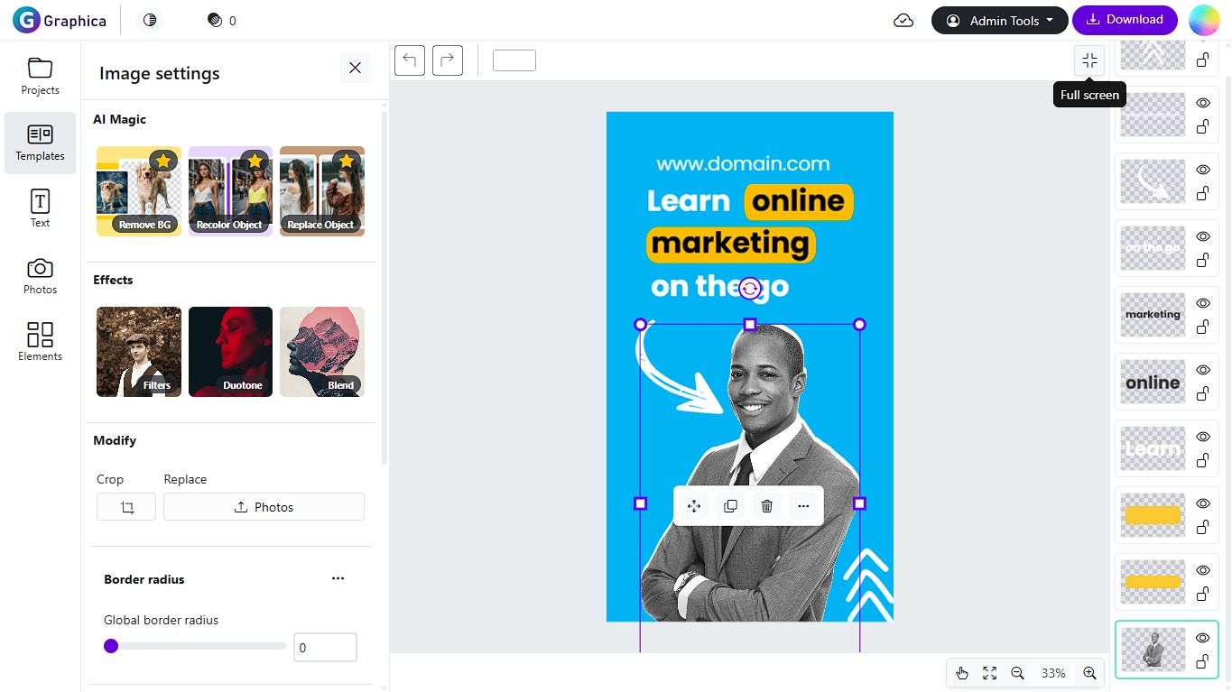Duplicate the selected image
Image resolution: width=1232 pixels, height=692 pixels.
730,506
